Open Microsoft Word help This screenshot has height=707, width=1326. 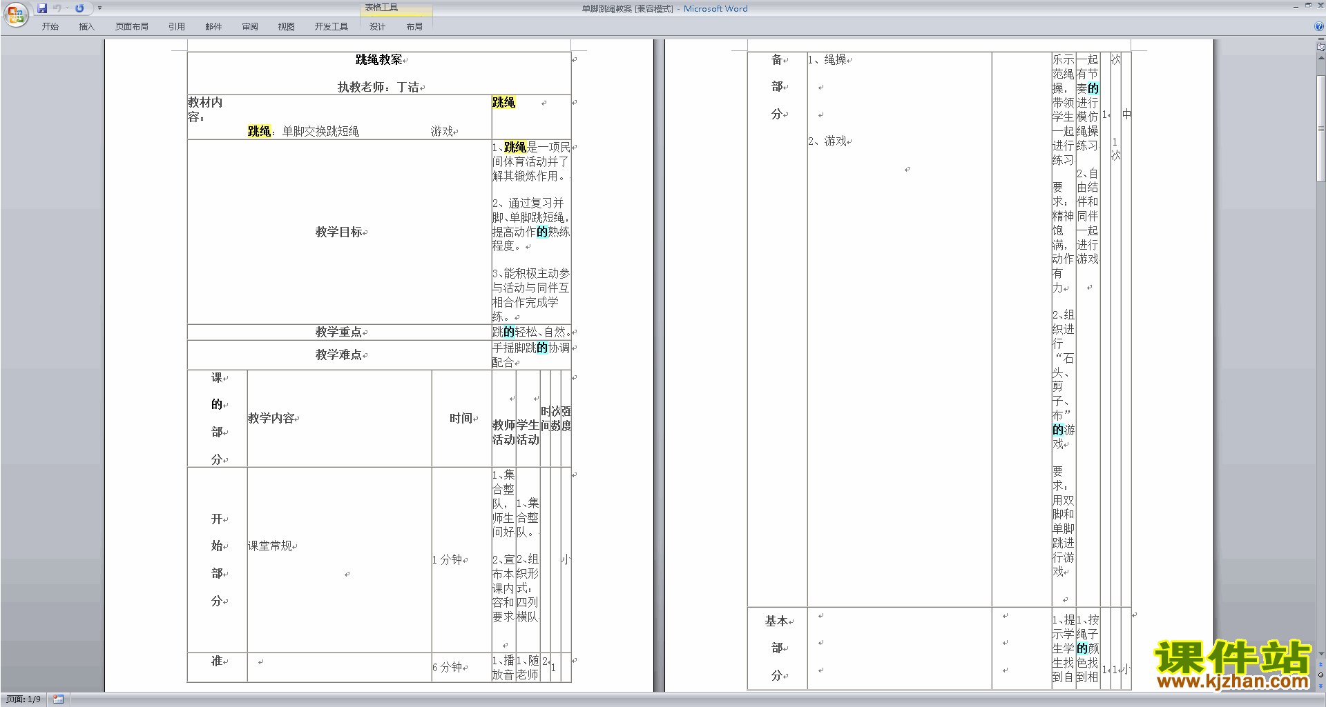(x=1319, y=26)
